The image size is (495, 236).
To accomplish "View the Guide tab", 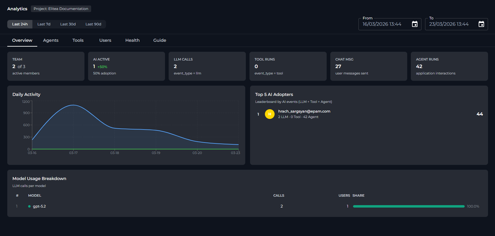I will point(160,40).
